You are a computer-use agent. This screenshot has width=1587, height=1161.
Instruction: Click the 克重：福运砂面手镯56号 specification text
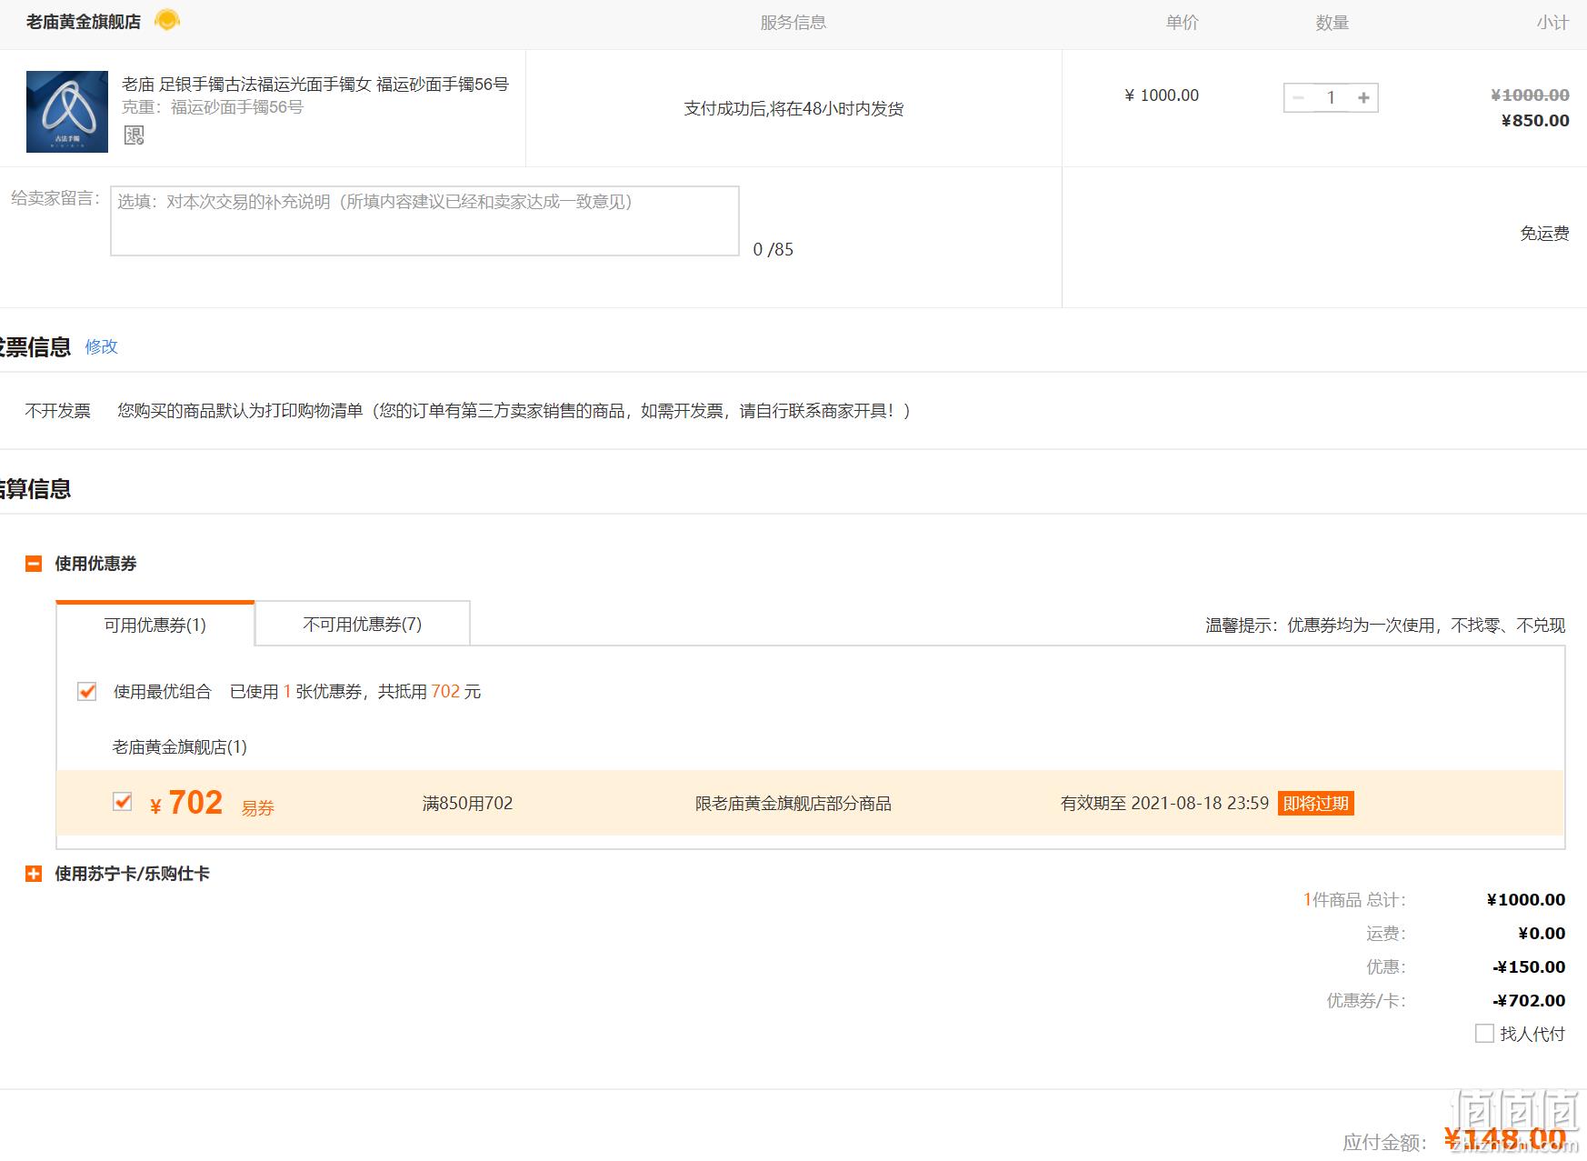(x=213, y=107)
